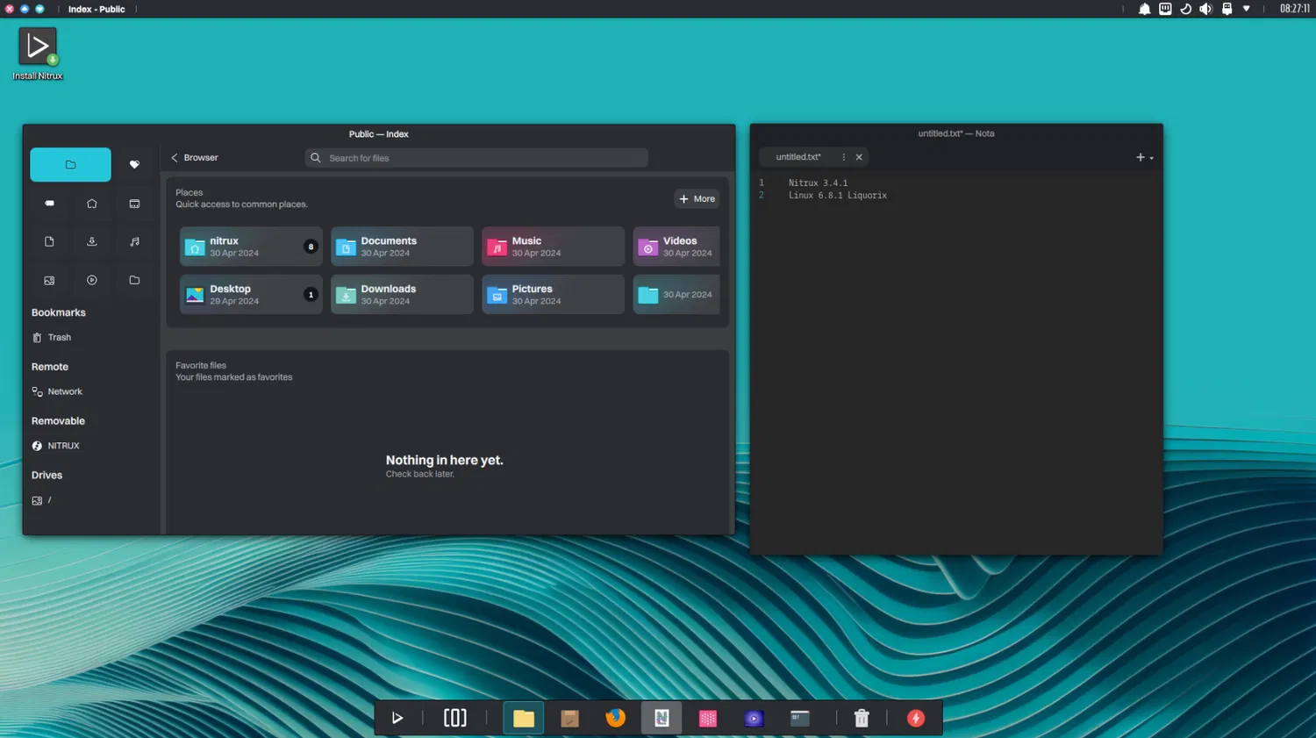Screen dimensions: 1316x738
Task: Click the clock showing 08:27:11
Action: point(1294,9)
